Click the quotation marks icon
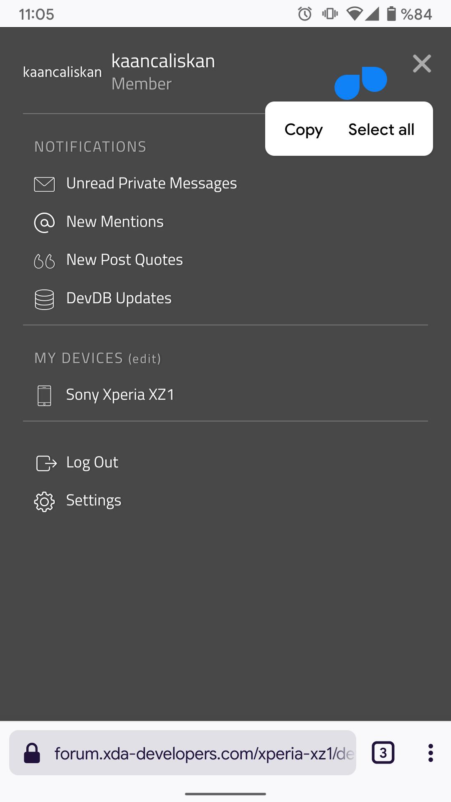Image resolution: width=451 pixels, height=802 pixels. point(44,261)
